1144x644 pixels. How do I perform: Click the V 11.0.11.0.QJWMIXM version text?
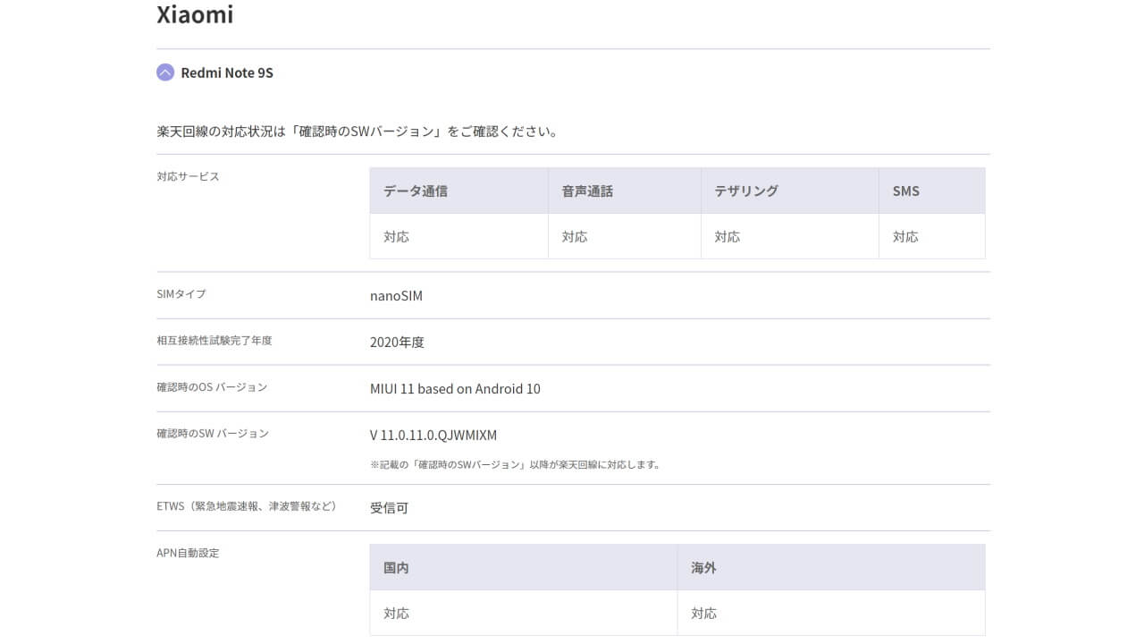[x=433, y=436]
